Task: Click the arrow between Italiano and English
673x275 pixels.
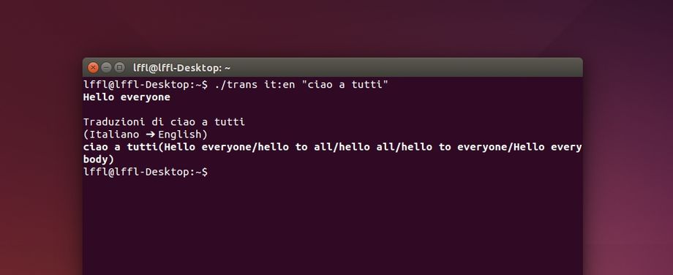Action: pyautogui.click(x=150, y=135)
